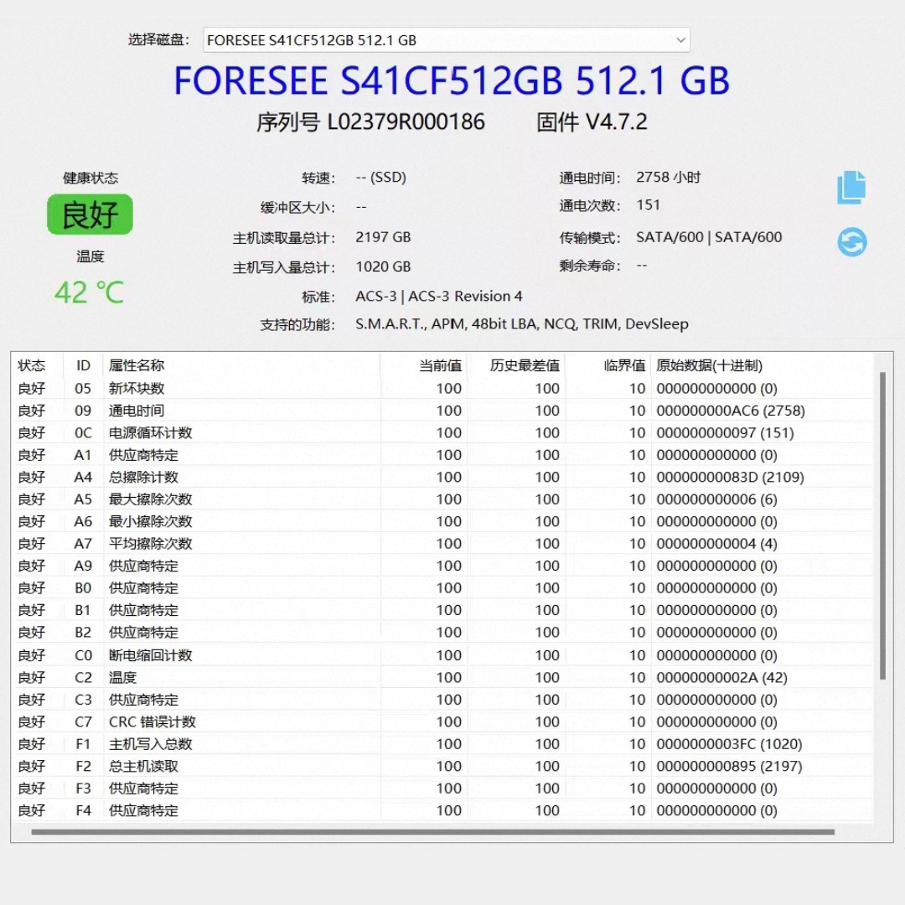The width and height of the screenshot is (905, 905).
Task: Click the 原始数据(十进制) column header
Action: click(x=709, y=365)
